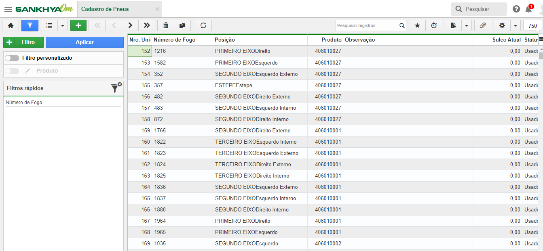Select Número de Fogo 1823 cell
Viewport: 543px width, 251px height.
pyautogui.click(x=182, y=153)
